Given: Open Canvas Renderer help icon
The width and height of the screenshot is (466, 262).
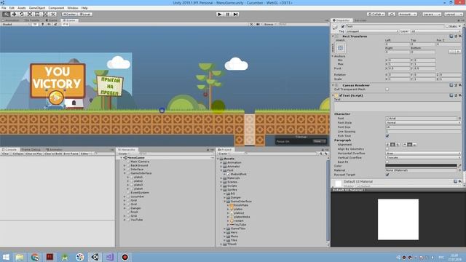Looking at the screenshot, I should click(451, 85).
